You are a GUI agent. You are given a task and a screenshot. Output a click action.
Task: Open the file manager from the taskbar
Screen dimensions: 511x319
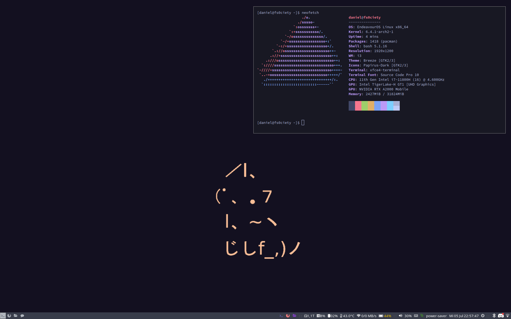[x=15, y=316]
